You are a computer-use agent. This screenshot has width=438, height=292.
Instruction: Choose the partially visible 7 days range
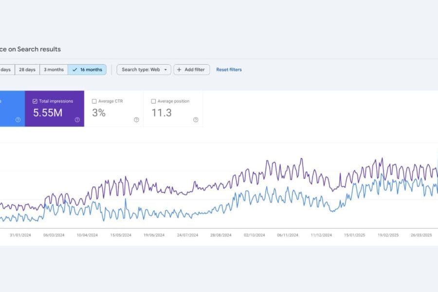point(6,70)
